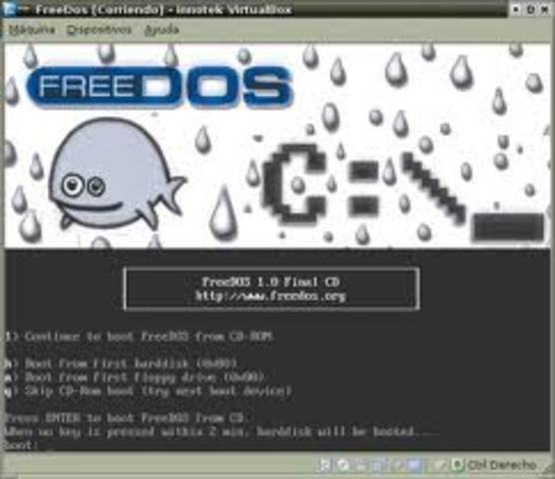Image resolution: width=555 pixels, height=479 pixels.
Task: Click 'Skip CD-Rom boot' line
Action: (149, 391)
